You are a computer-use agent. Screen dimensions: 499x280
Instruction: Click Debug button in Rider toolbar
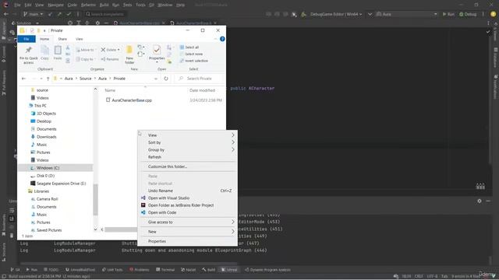coord(468,14)
